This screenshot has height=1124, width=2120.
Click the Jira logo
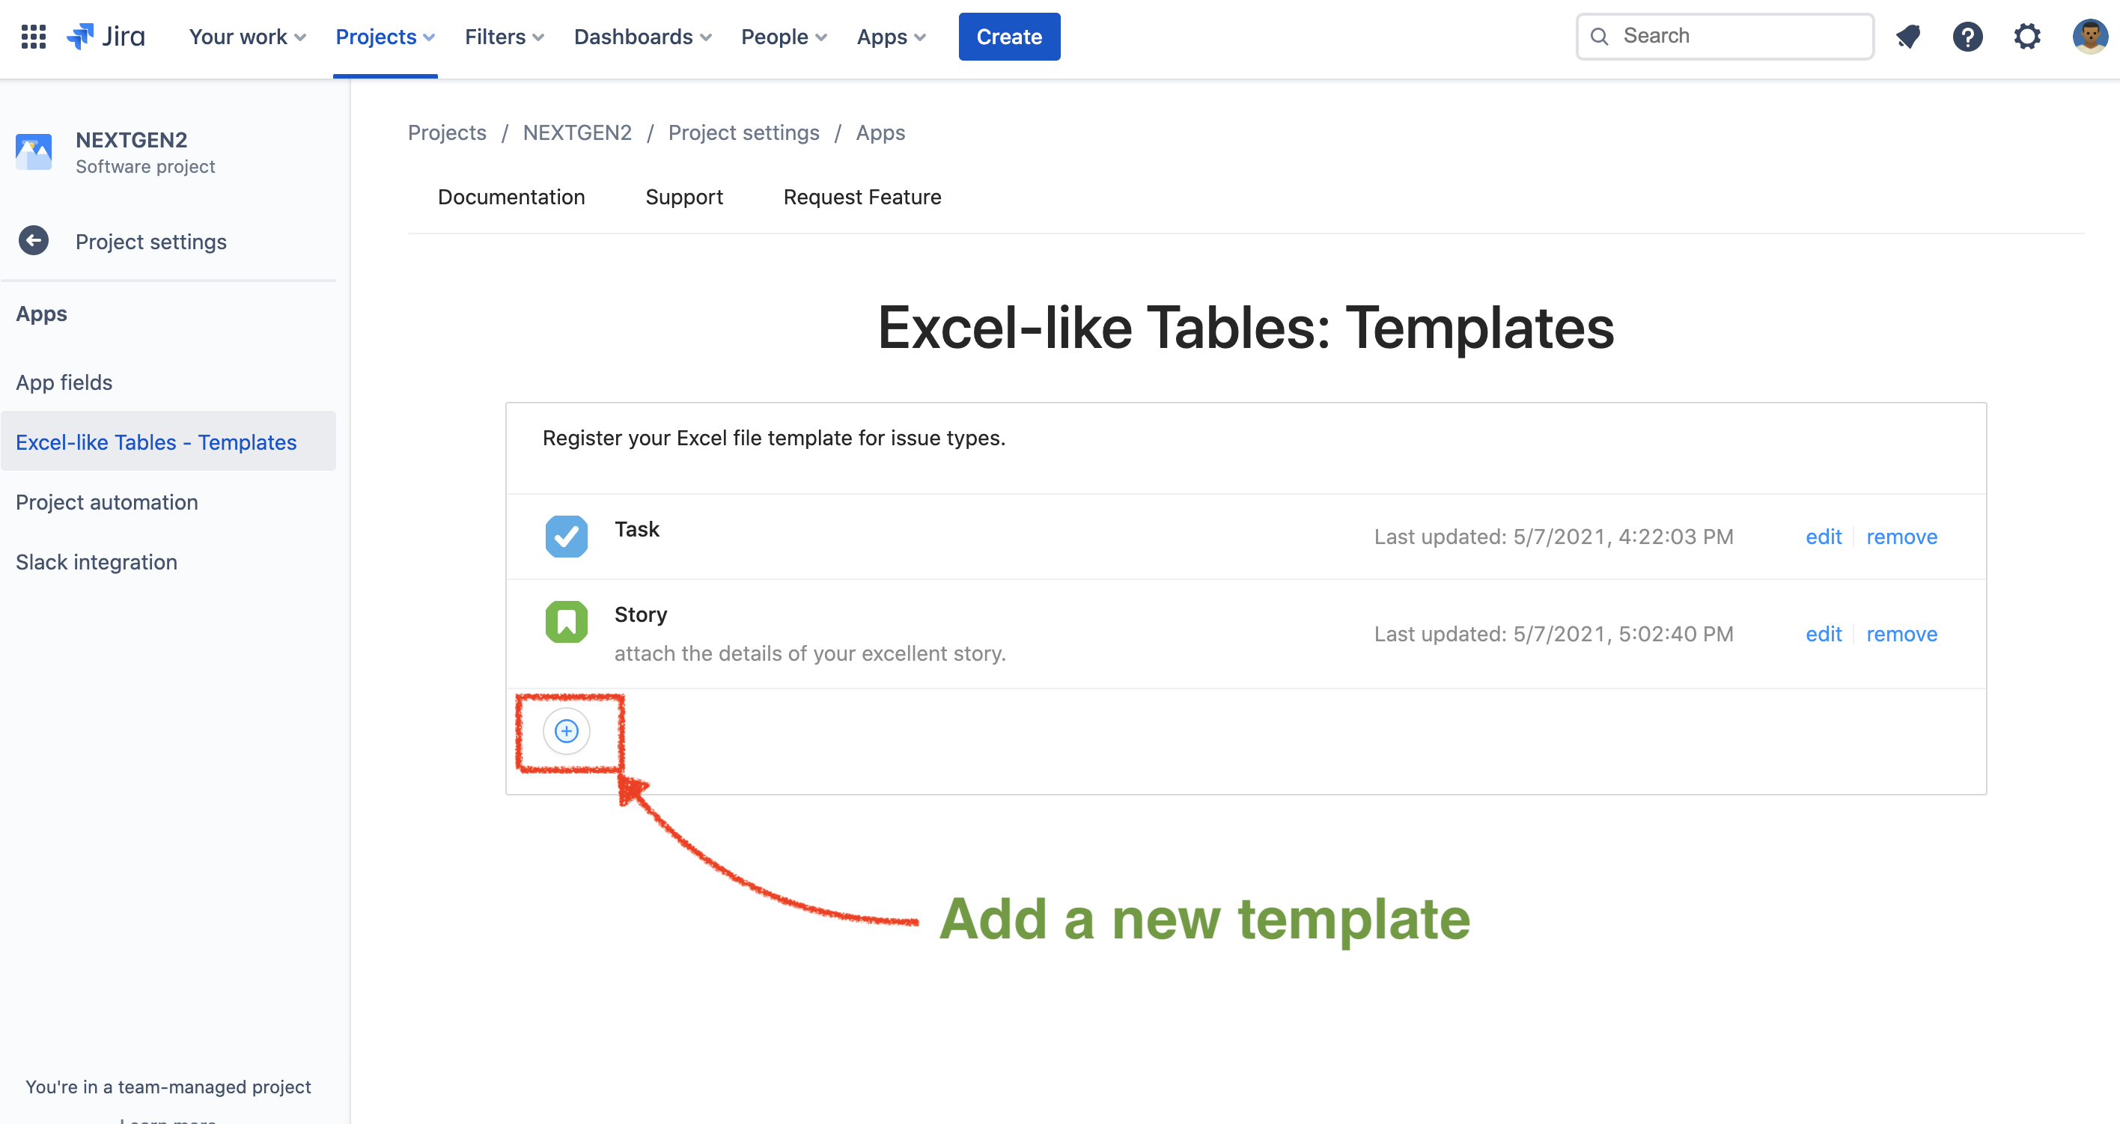pyautogui.click(x=106, y=37)
